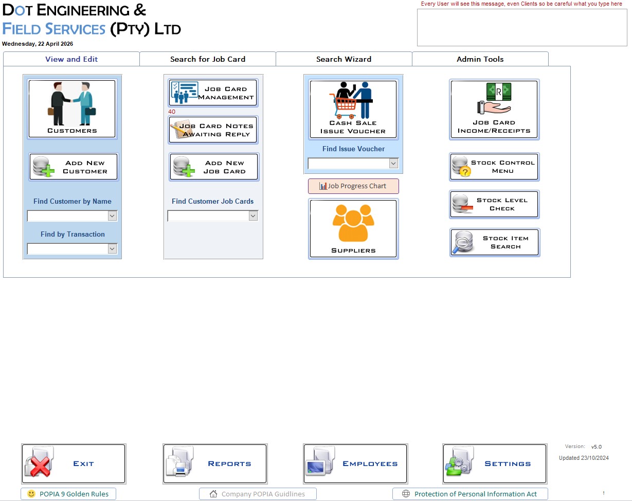The image size is (632, 501).
Task: Open the Search Wizard tab
Action: click(x=344, y=59)
